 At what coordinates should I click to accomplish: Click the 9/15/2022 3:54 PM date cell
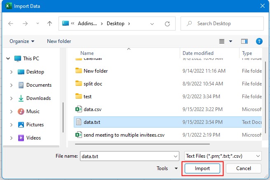tap(202, 122)
